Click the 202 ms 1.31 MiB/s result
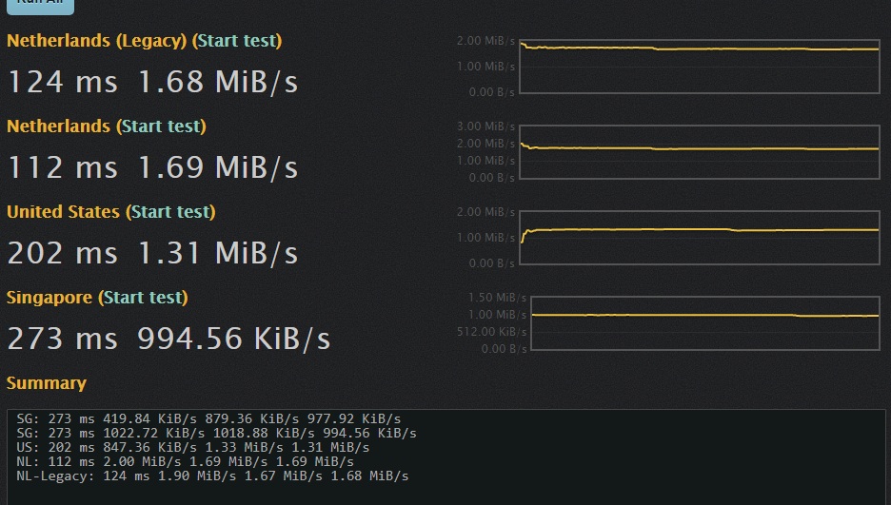The image size is (891, 505). (x=153, y=253)
